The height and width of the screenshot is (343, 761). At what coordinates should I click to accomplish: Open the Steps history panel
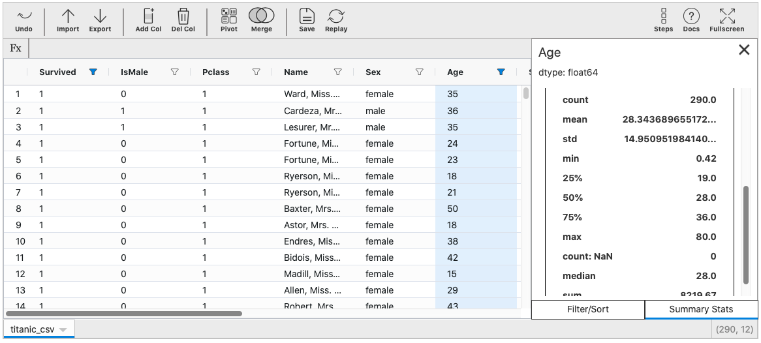click(x=663, y=20)
